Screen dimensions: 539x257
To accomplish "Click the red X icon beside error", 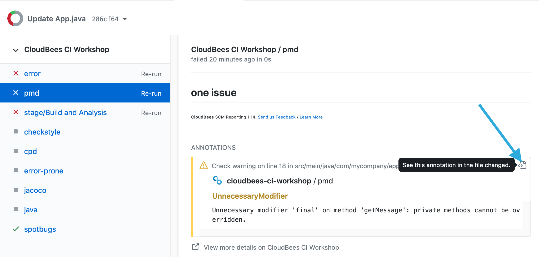I will [16, 73].
